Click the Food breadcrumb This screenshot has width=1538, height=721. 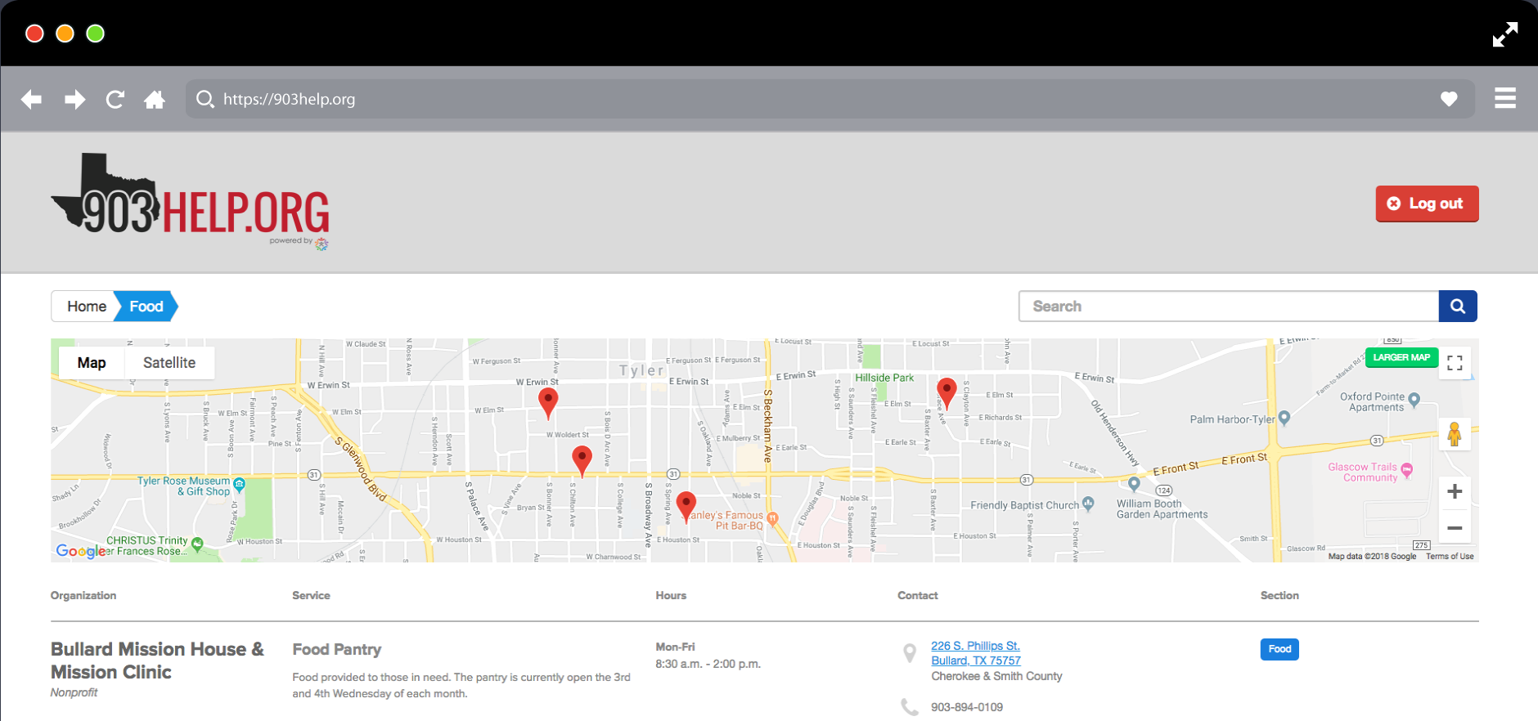pos(146,307)
